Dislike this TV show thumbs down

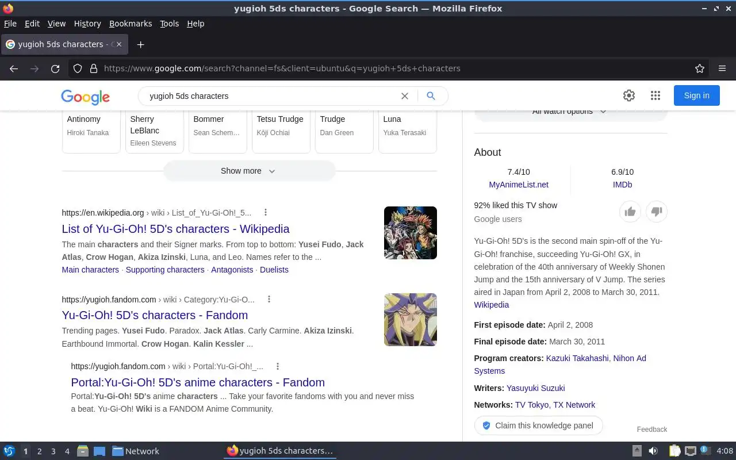(657, 212)
